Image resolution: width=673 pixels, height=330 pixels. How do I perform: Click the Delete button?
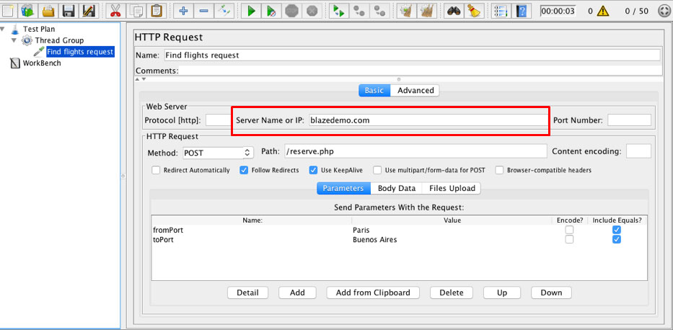tap(452, 293)
